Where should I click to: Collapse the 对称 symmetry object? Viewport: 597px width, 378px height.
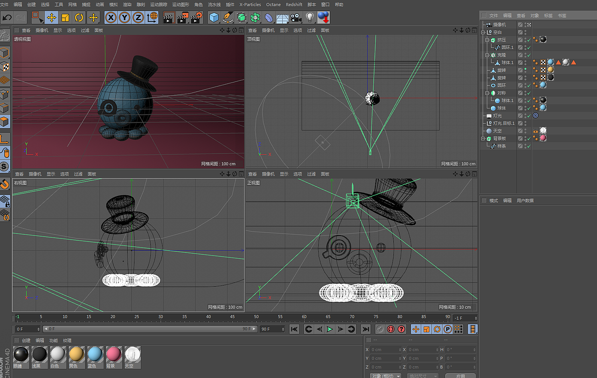click(x=487, y=93)
